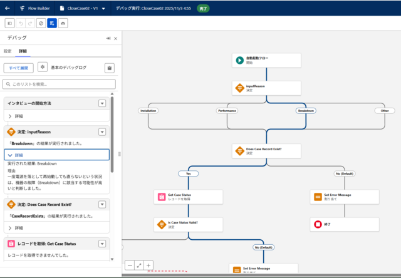This screenshot has width=401, height=278.
Task: Open the menu for 決定: inputReason entry
Action: click(102, 131)
